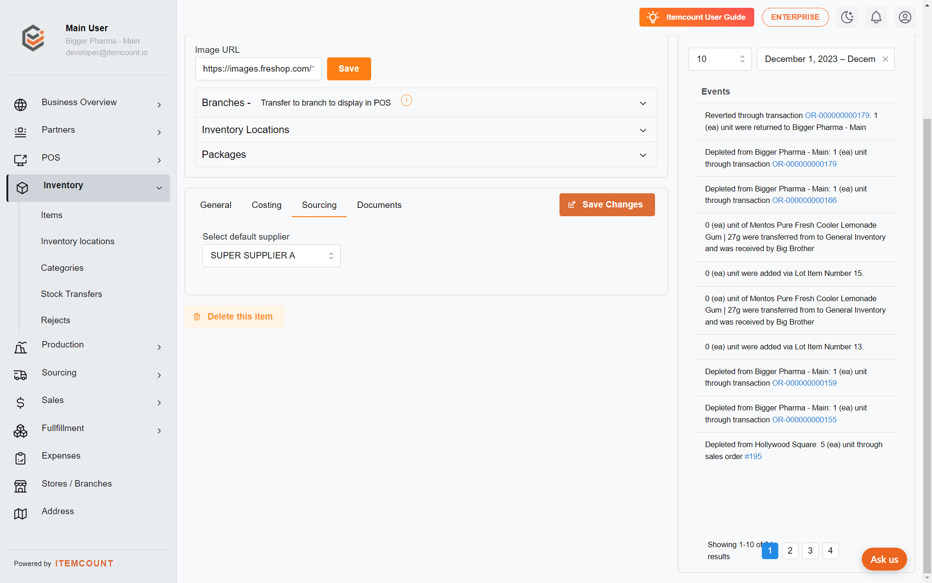
Task: Click the Partners icon in the sidebar
Action: click(20, 132)
